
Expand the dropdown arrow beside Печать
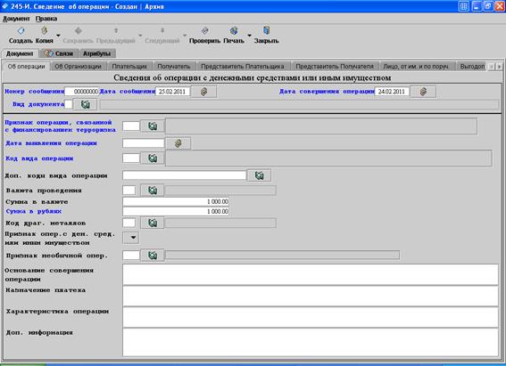[249, 36]
